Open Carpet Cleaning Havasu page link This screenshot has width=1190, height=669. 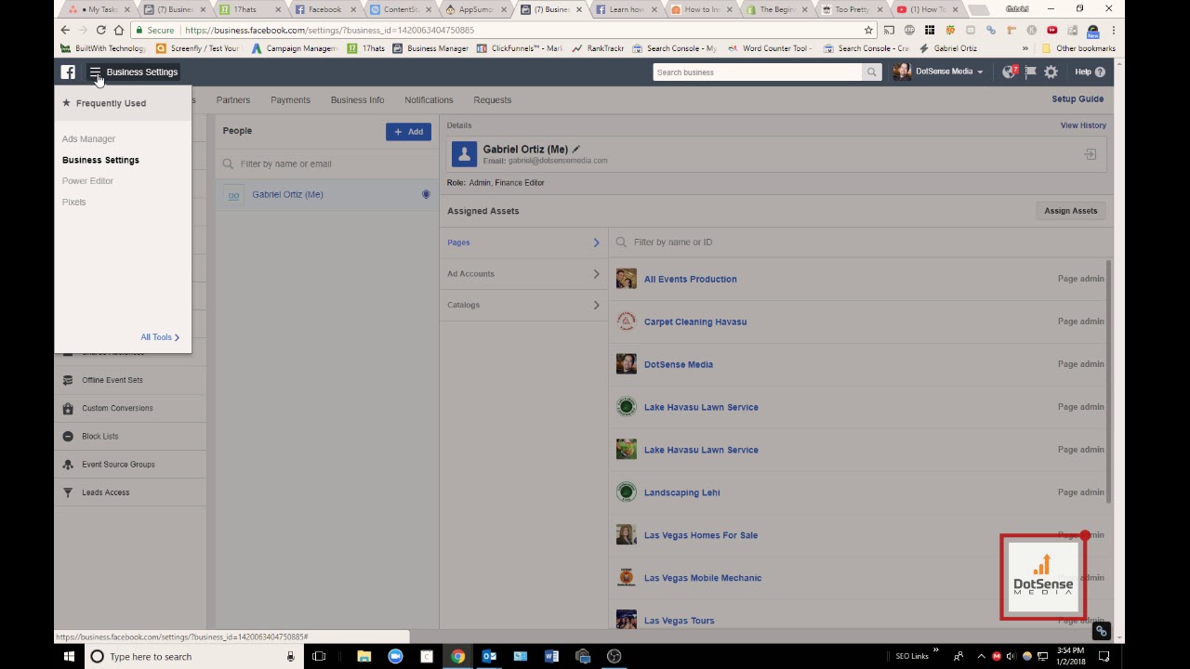click(x=695, y=321)
